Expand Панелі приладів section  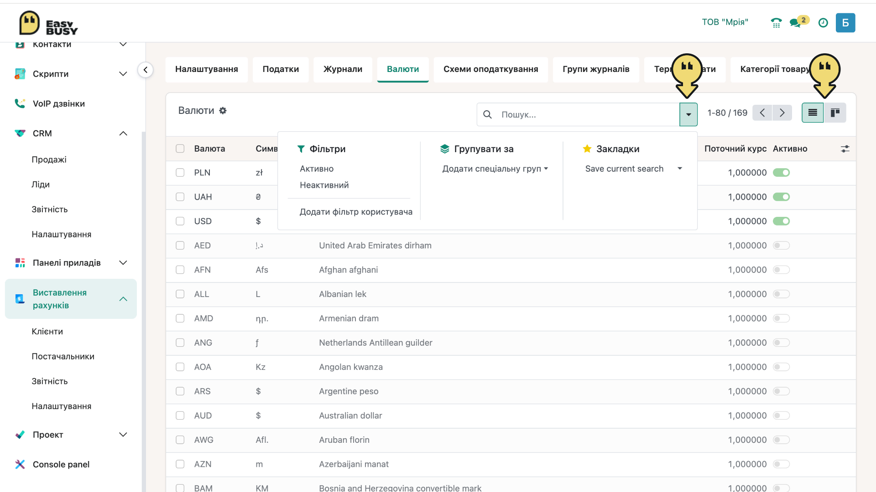pyautogui.click(x=123, y=263)
